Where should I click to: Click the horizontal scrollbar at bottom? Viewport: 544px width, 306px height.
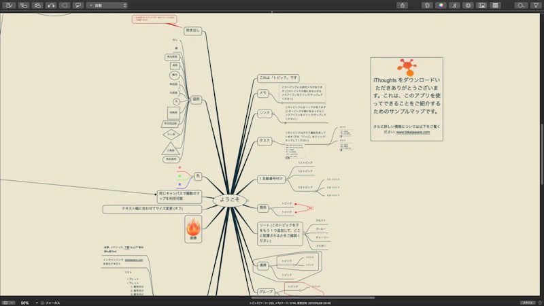click(x=313, y=297)
